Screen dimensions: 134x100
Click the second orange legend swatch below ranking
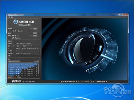[x=16, y=77]
